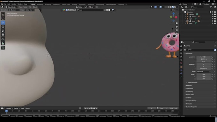This screenshot has height=122, width=217.
Task: Select the Move tool
Action: [3, 23]
